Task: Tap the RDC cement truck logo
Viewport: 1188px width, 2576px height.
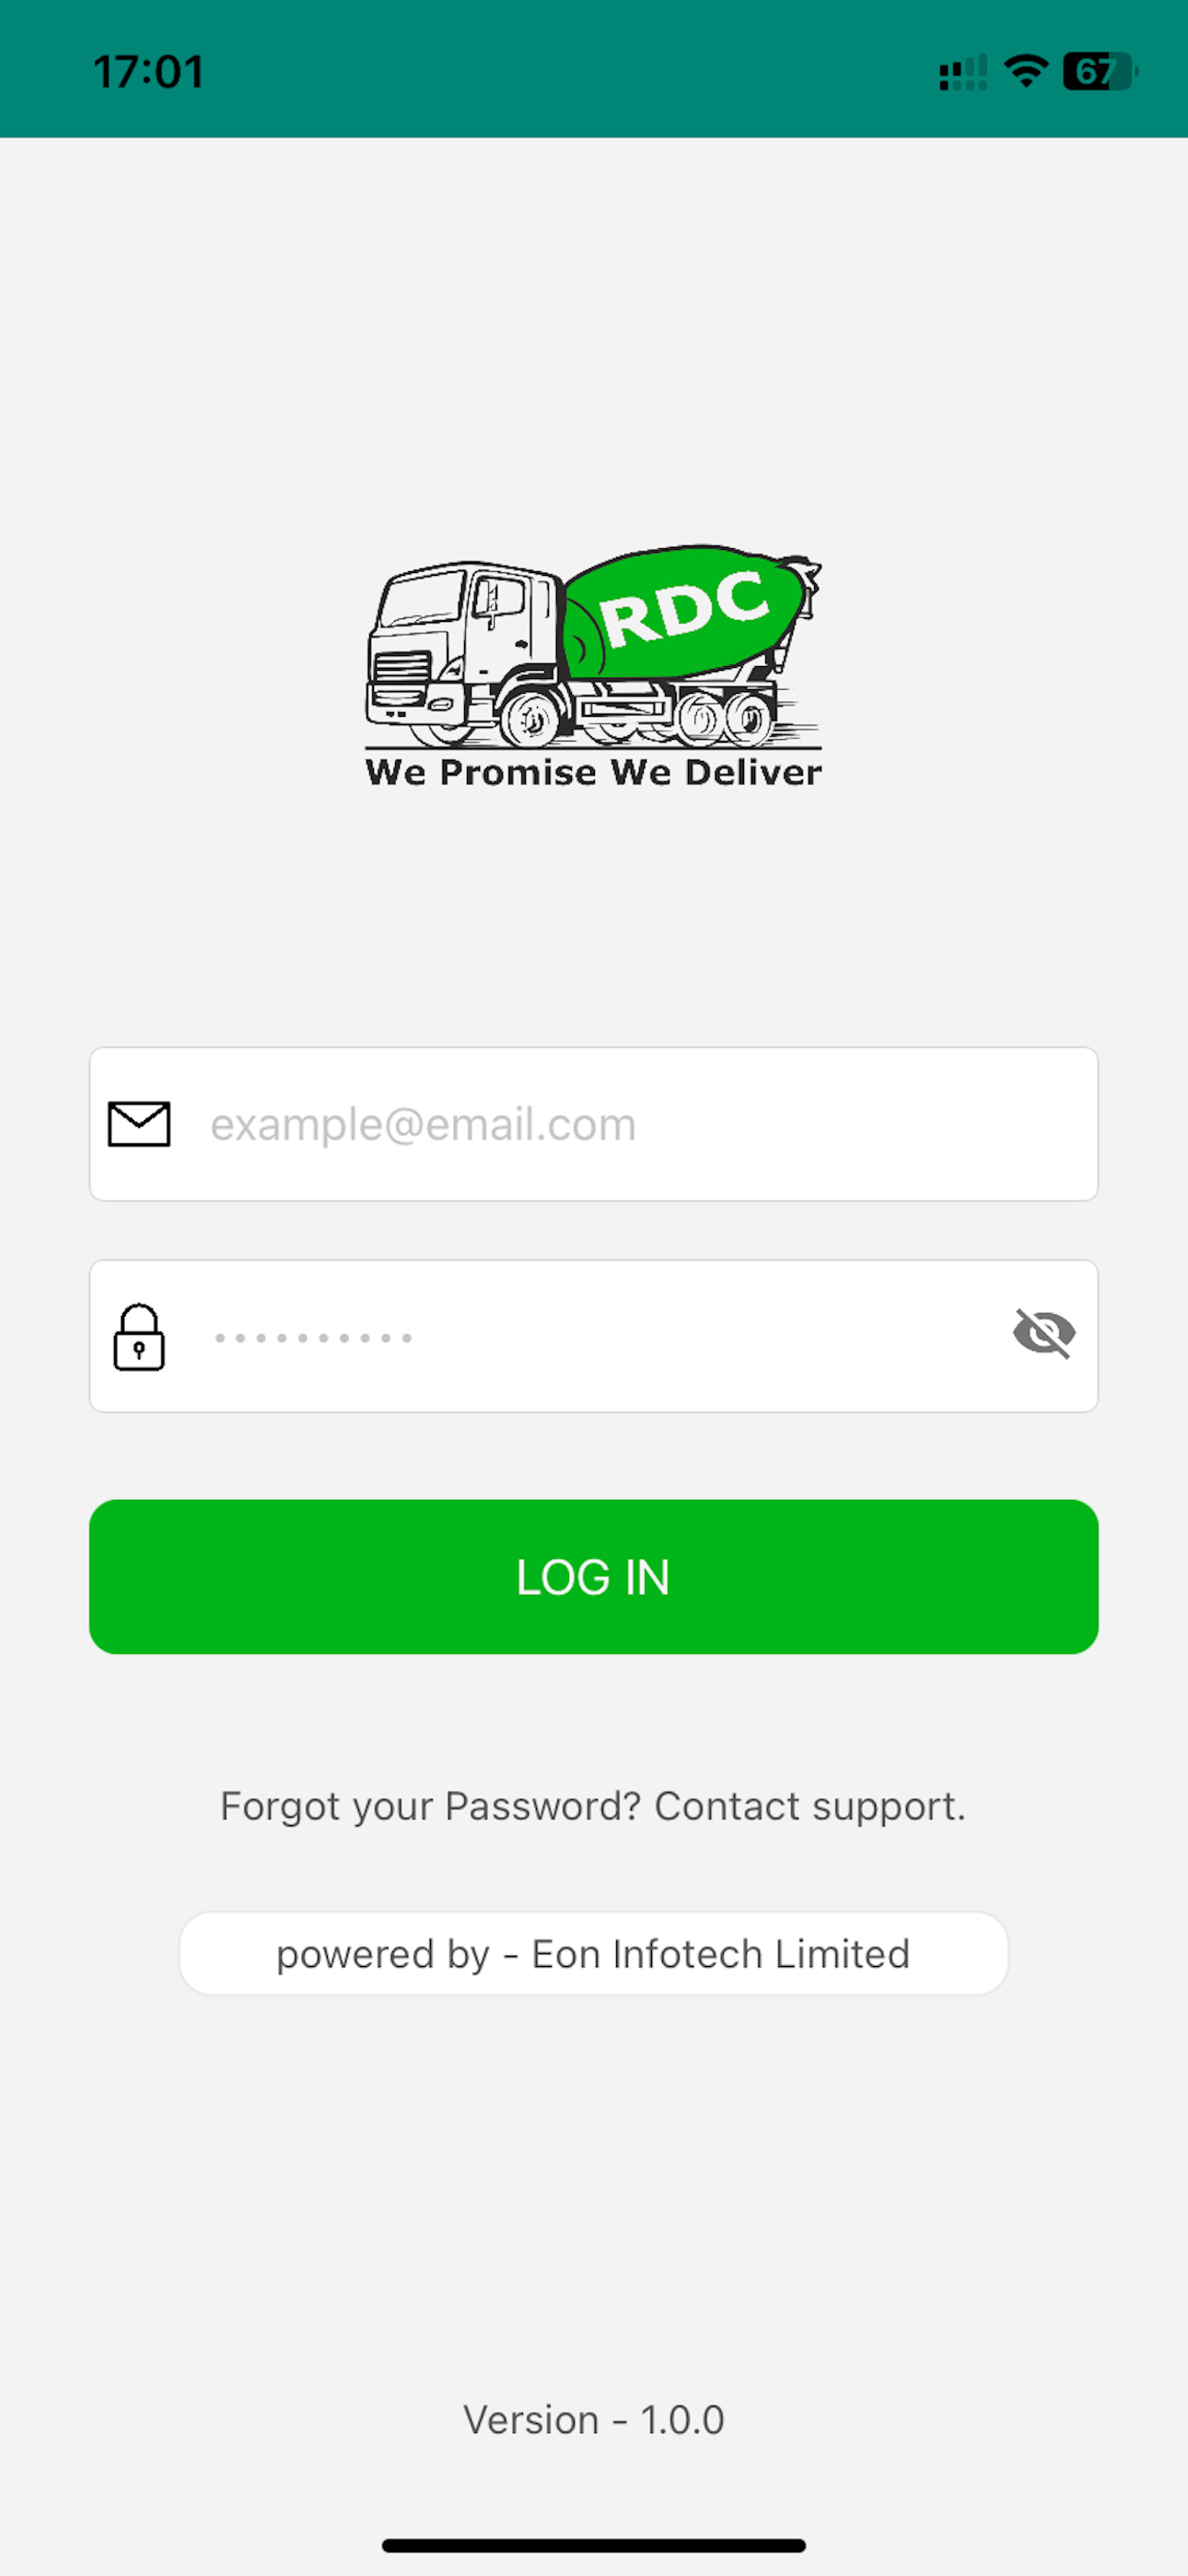Action: click(594, 666)
